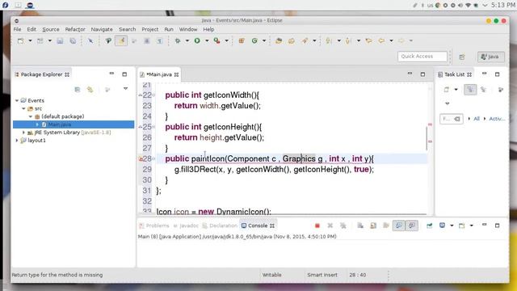Click the Display Selected Console icon
517x291 pixels.
[442, 226]
